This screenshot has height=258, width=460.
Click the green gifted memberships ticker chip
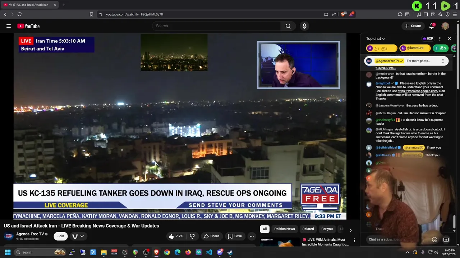(x=440, y=48)
